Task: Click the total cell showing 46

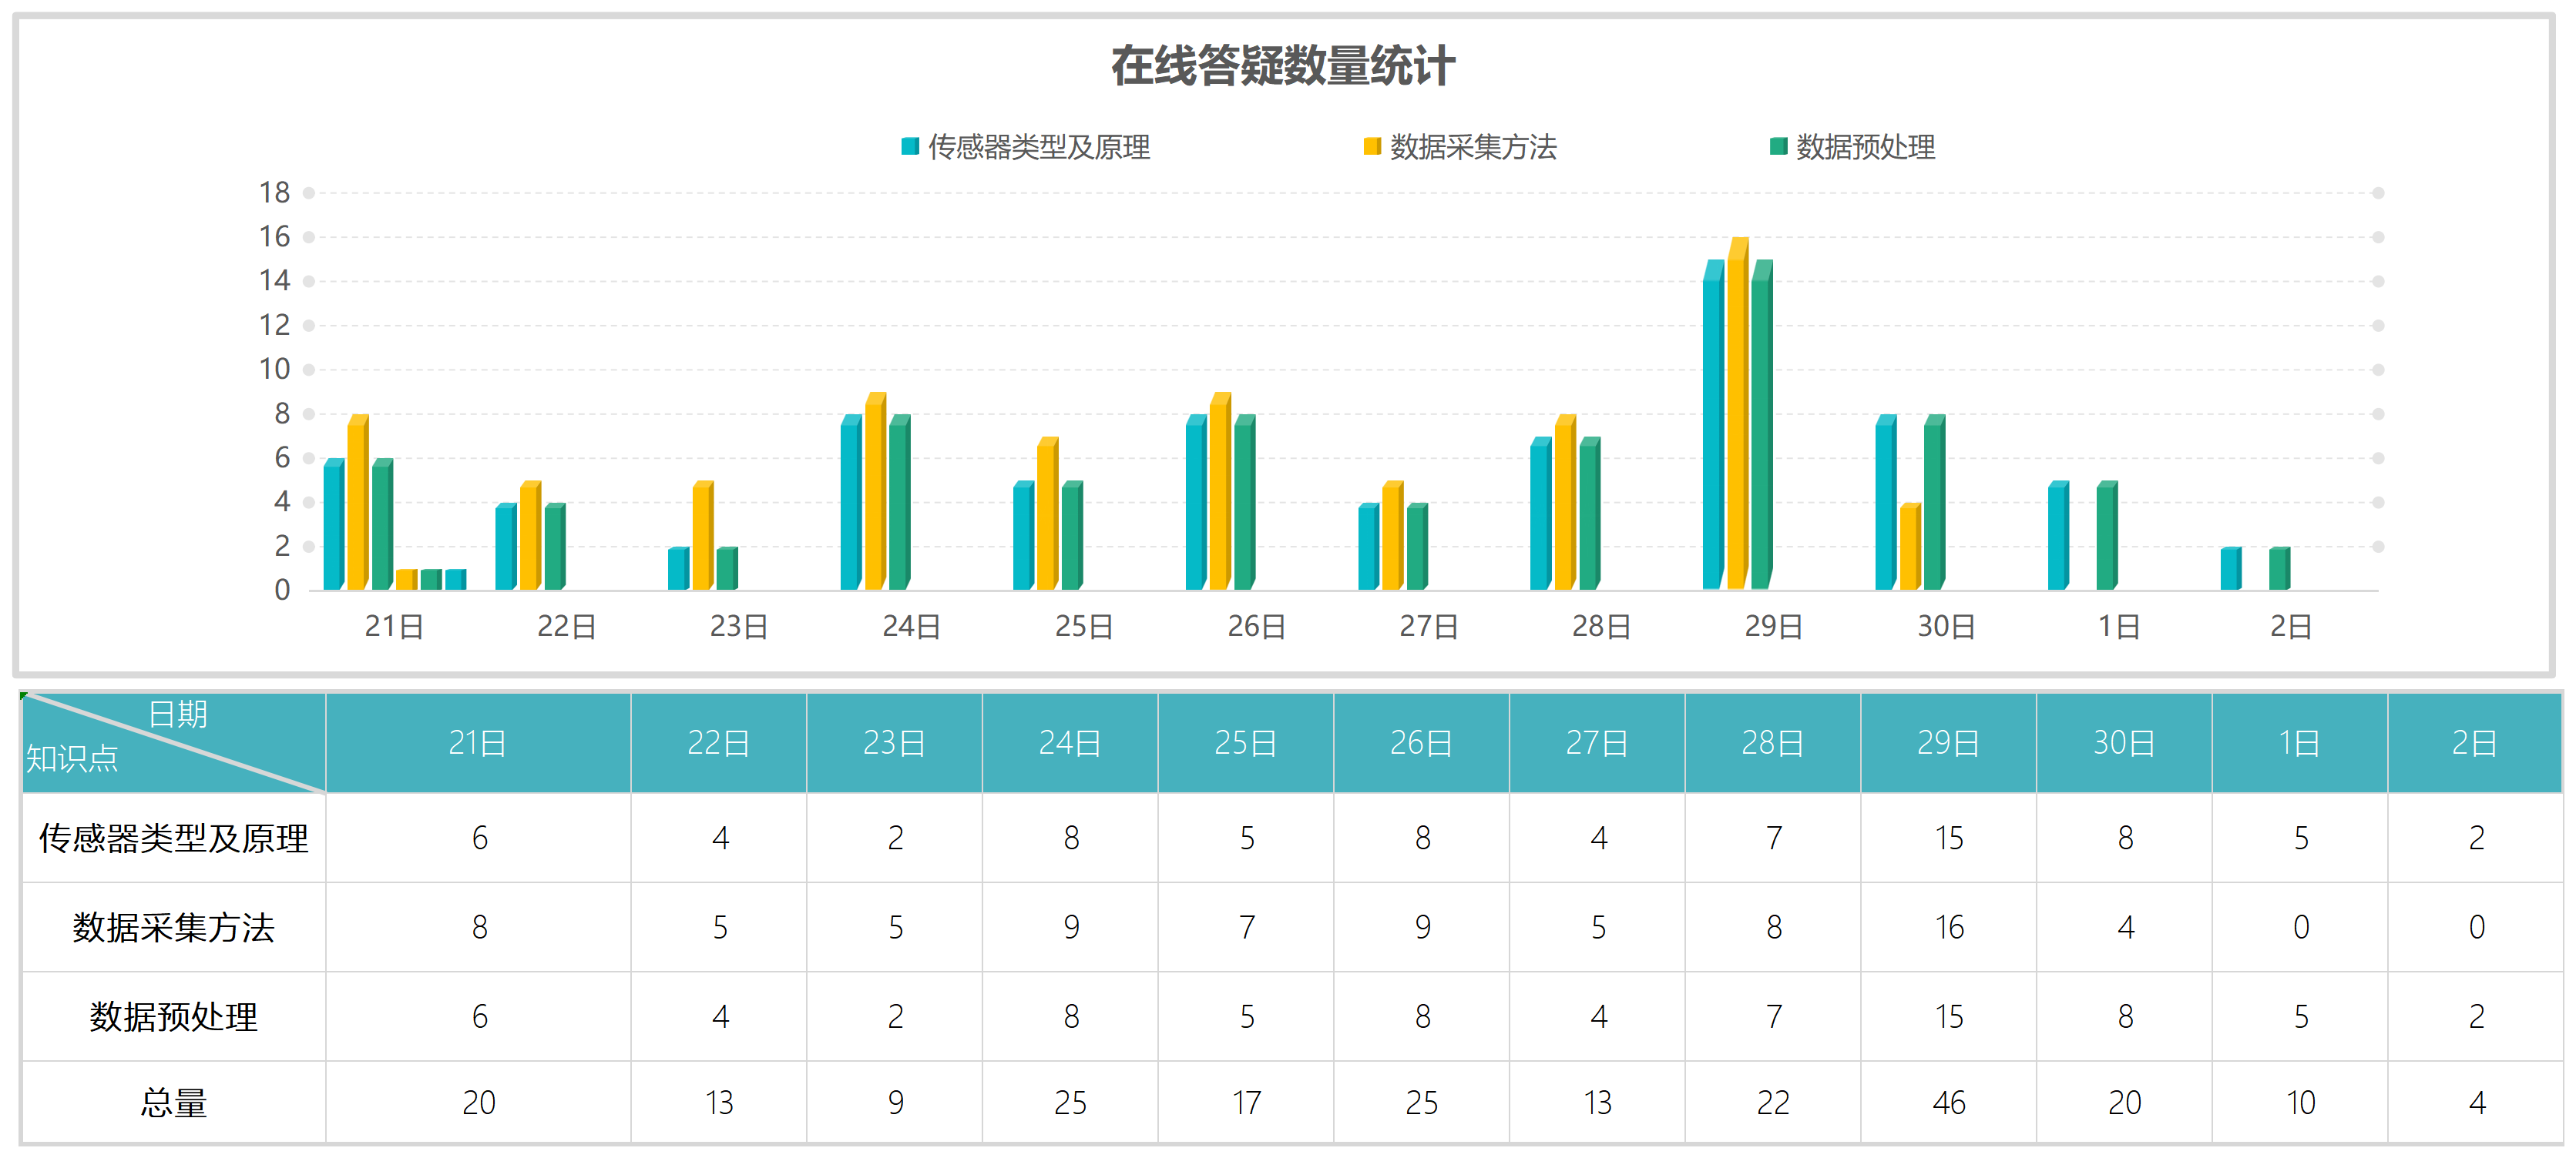Action: (x=1948, y=1102)
